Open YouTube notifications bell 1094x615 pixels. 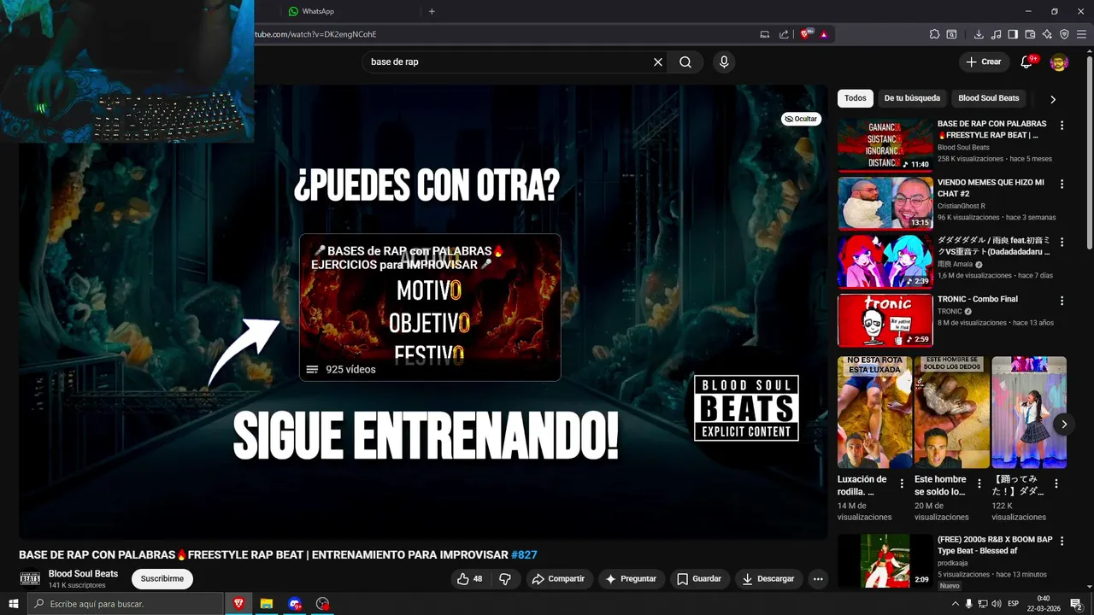1027,61
